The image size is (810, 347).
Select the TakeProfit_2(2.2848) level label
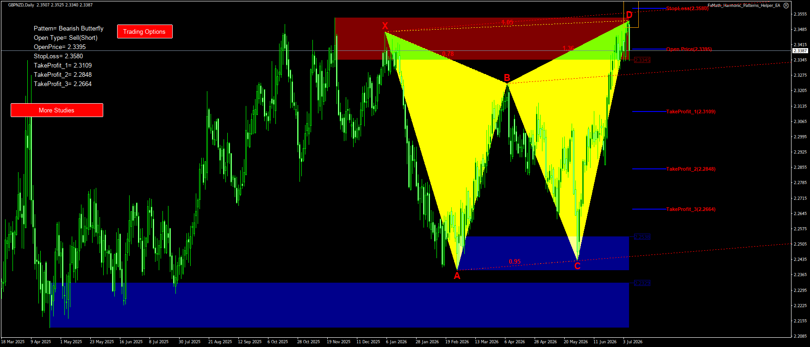[x=691, y=169]
